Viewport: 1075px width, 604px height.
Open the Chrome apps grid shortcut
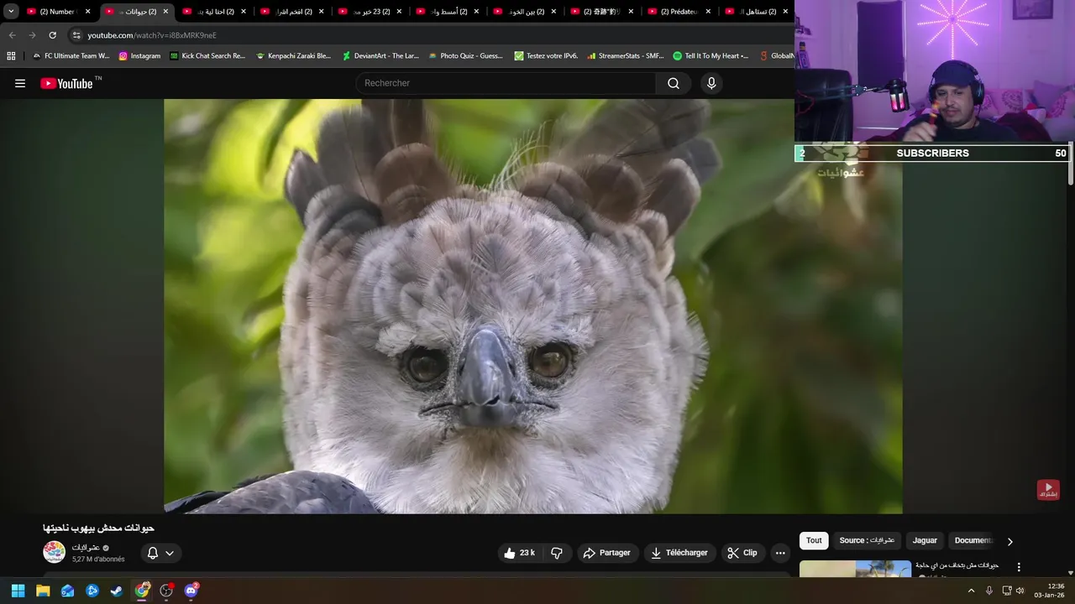11,56
